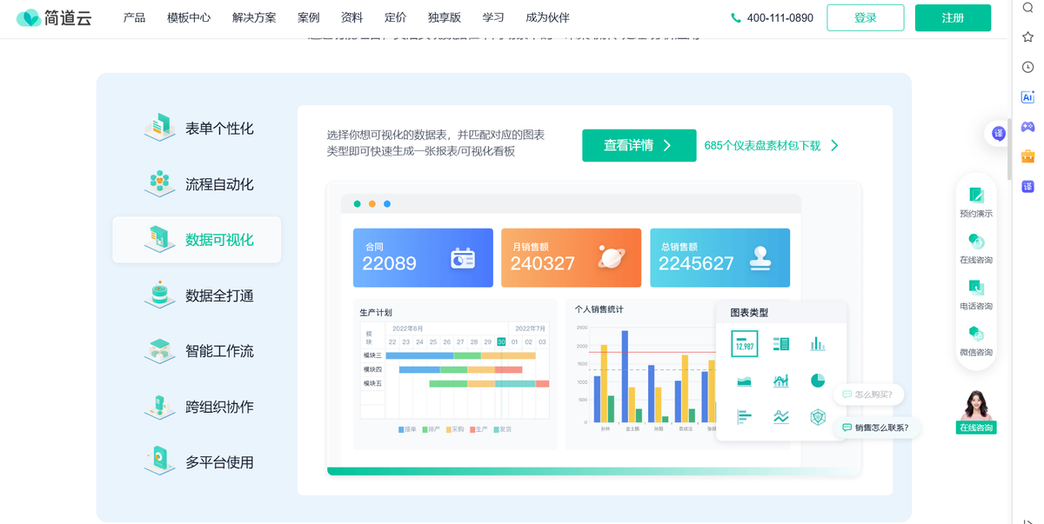The width and height of the screenshot is (1044, 524).
Task: Select the 多平台使用 tab
Action: [197, 462]
